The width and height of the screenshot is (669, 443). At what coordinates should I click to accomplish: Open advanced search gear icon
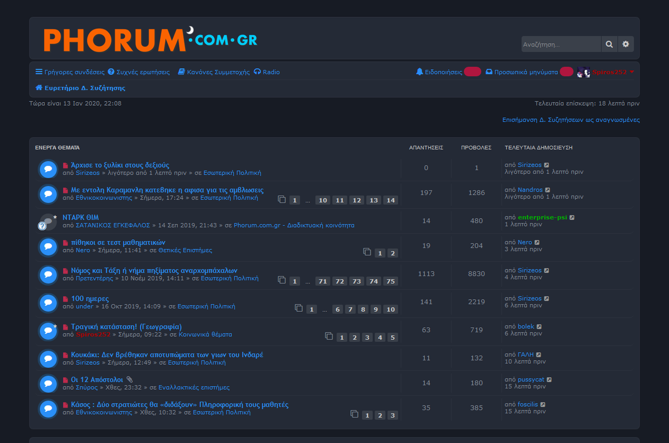[x=626, y=44]
